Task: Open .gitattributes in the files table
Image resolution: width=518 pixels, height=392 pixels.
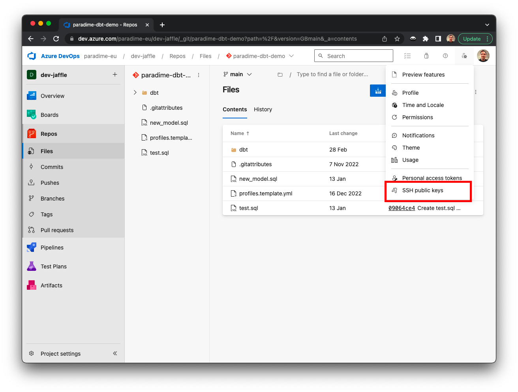Action: click(255, 164)
